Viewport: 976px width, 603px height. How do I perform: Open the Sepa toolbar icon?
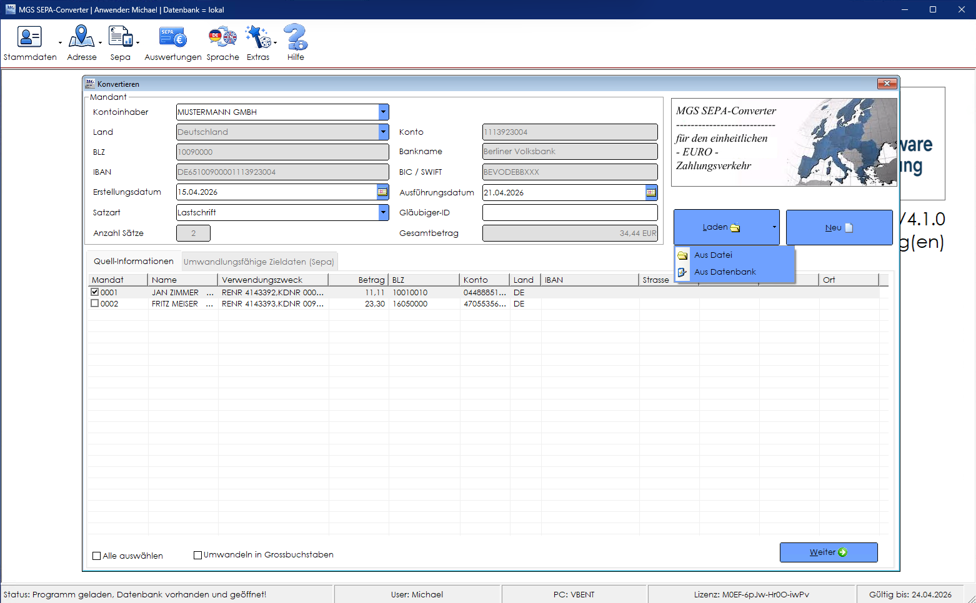coord(120,37)
